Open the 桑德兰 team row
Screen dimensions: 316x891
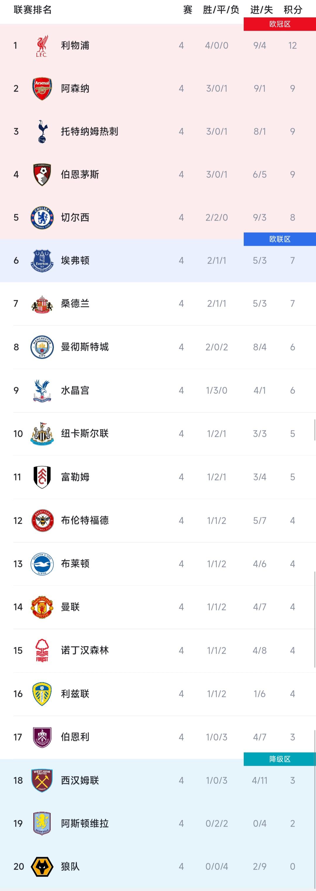click(158, 304)
